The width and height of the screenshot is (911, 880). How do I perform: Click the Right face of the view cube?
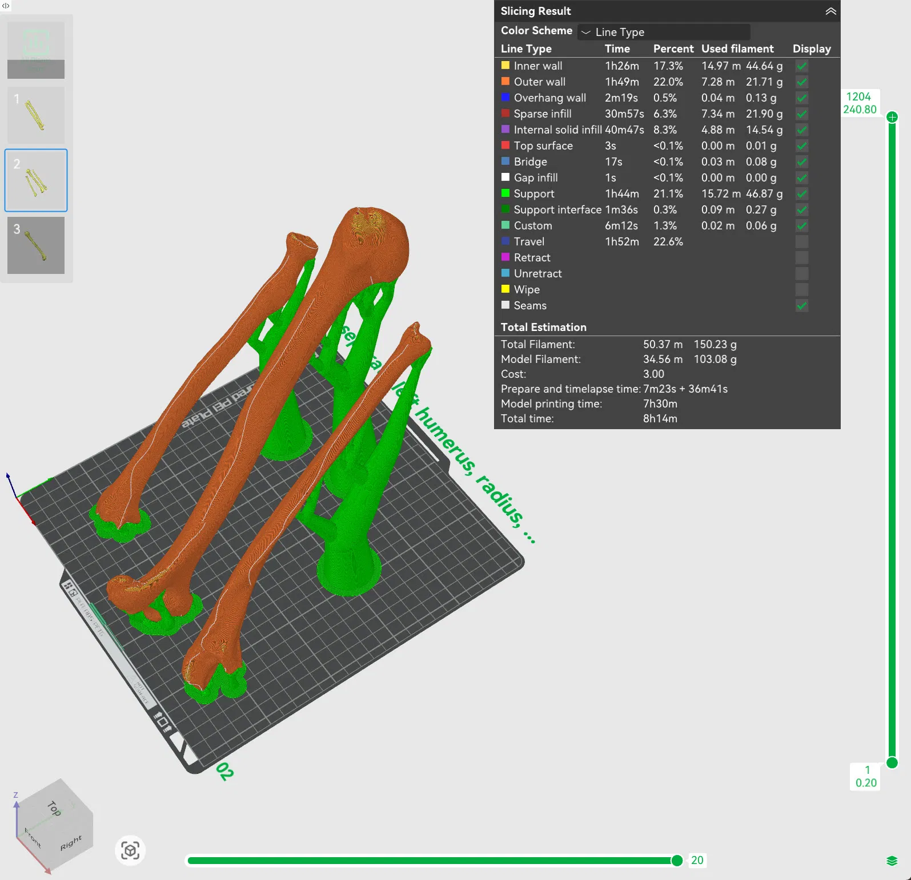71,843
